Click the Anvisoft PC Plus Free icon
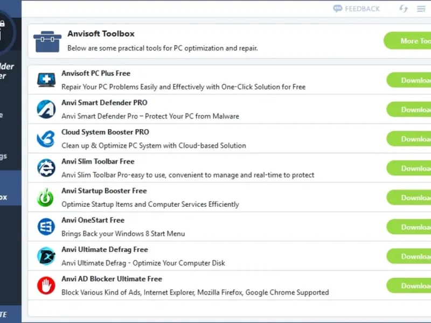The width and height of the screenshot is (431, 323). coord(46,80)
